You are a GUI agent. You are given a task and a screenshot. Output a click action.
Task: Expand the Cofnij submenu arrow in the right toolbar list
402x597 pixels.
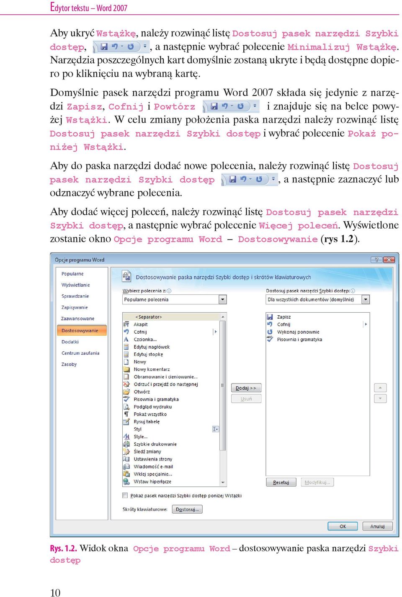pos(366,324)
